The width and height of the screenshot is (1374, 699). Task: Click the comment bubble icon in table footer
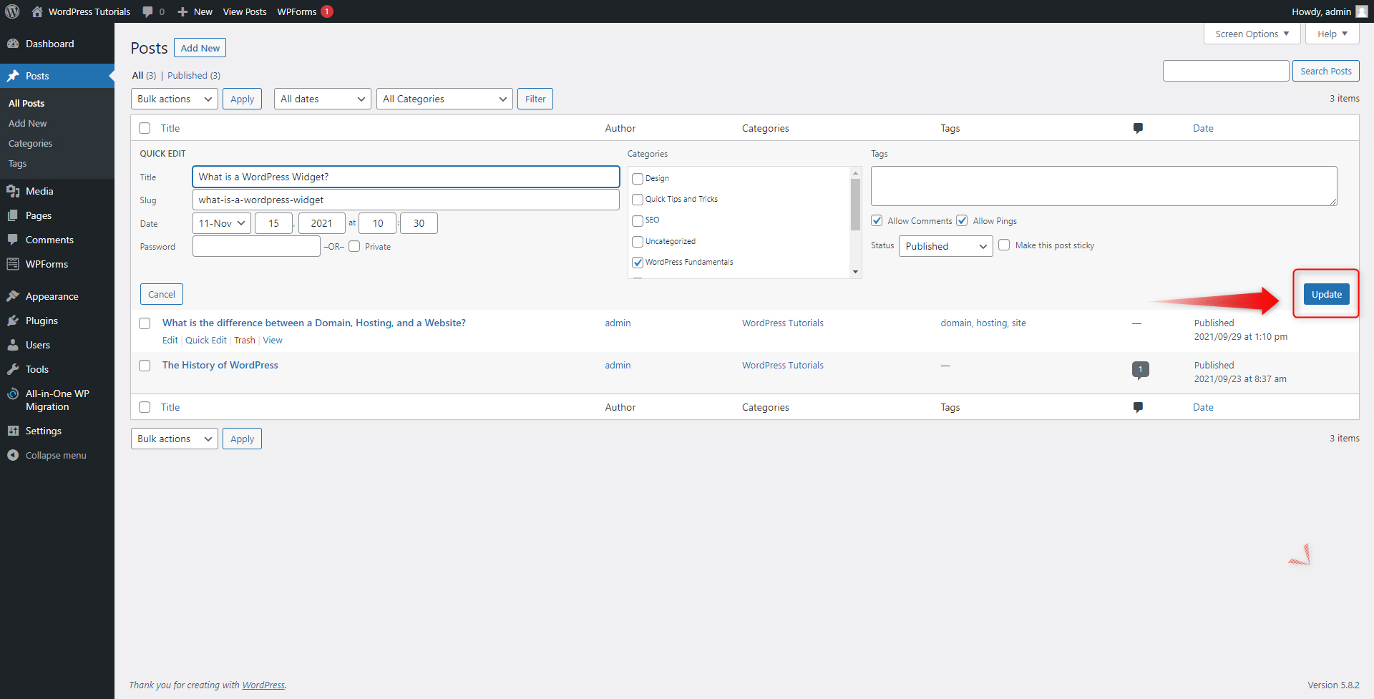click(x=1138, y=407)
